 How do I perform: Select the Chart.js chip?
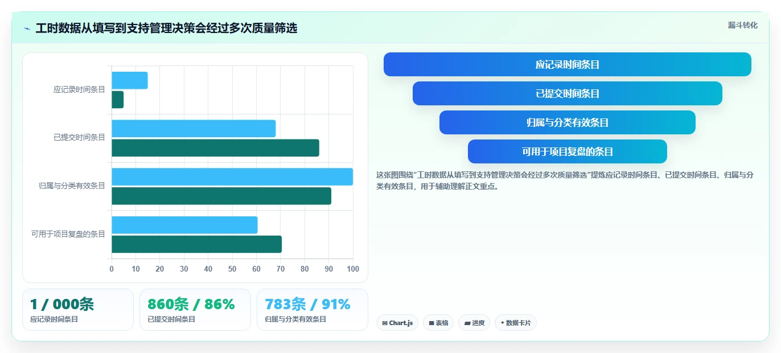pyautogui.click(x=397, y=323)
